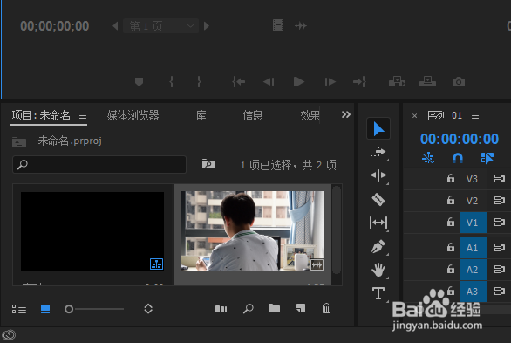Switch to the 效果 tab

(x=310, y=115)
